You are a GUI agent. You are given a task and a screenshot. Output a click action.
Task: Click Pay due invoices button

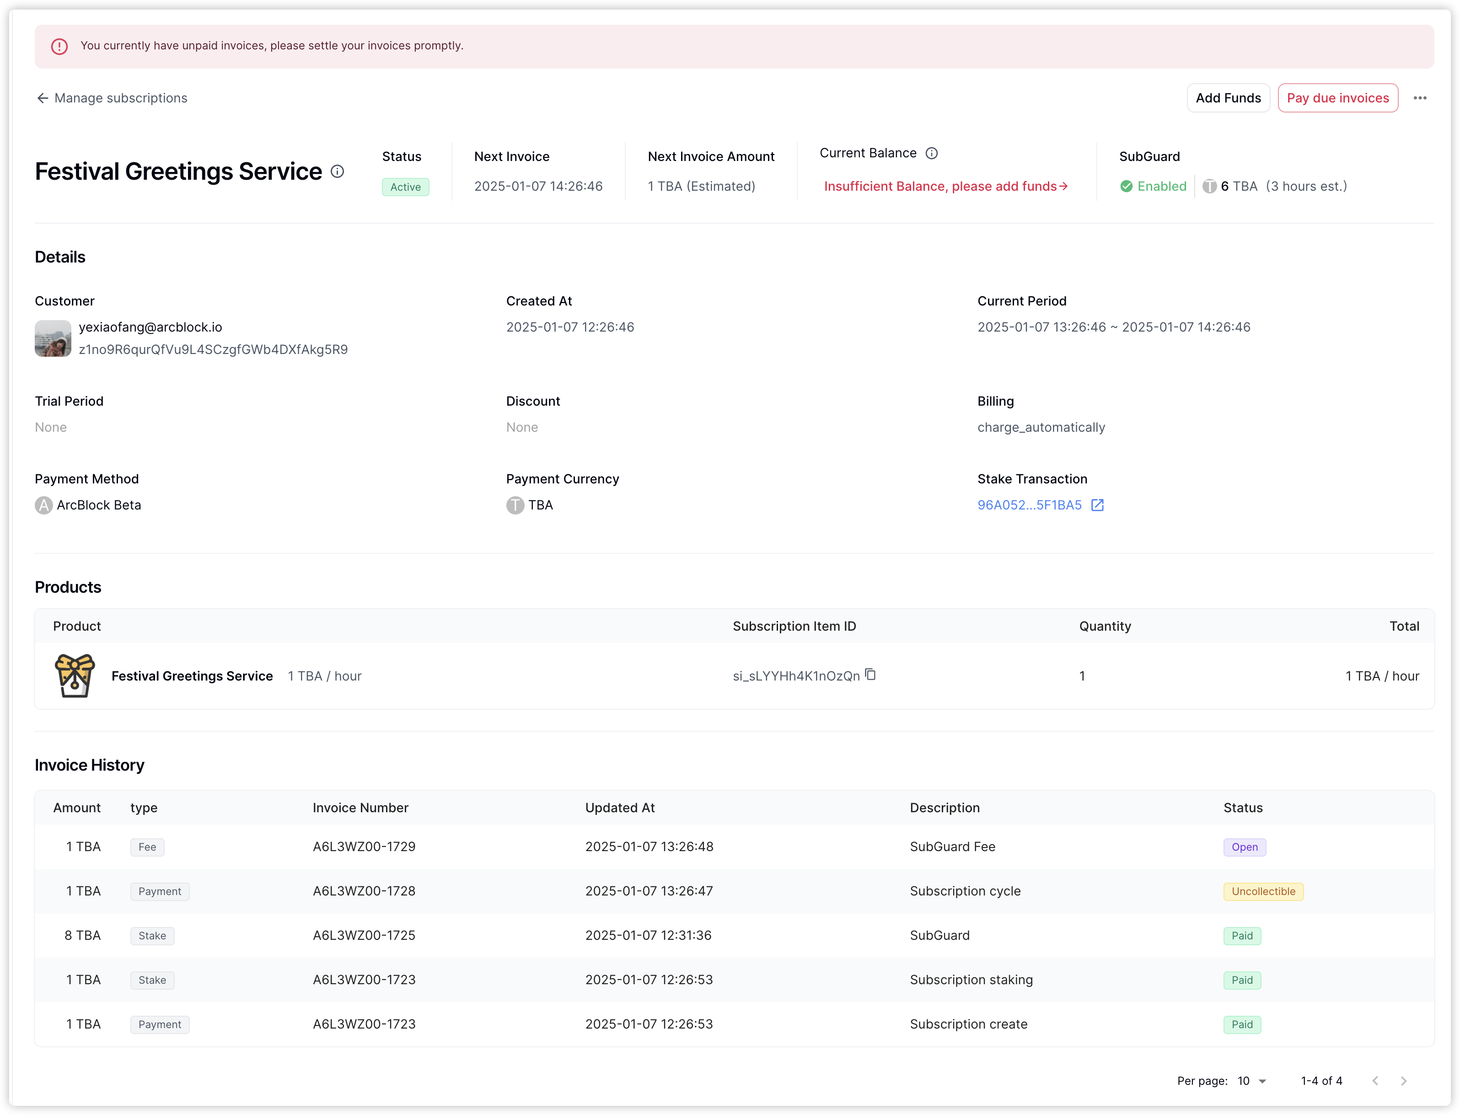(x=1337, y=98)
